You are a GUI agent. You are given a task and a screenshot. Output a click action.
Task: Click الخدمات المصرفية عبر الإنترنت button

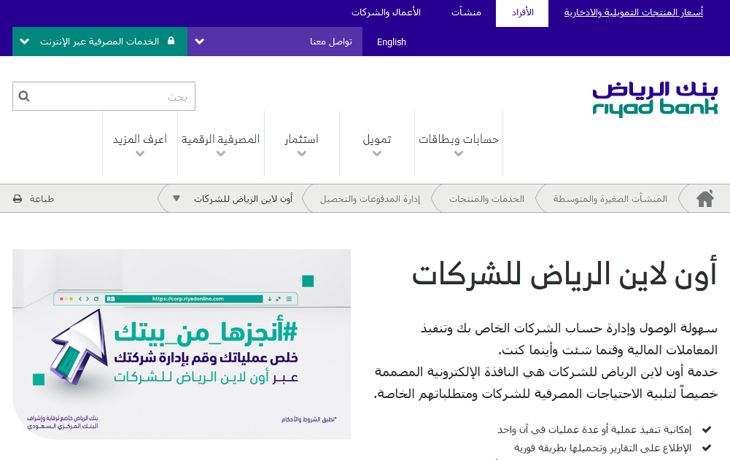click(x=100, y=42)
